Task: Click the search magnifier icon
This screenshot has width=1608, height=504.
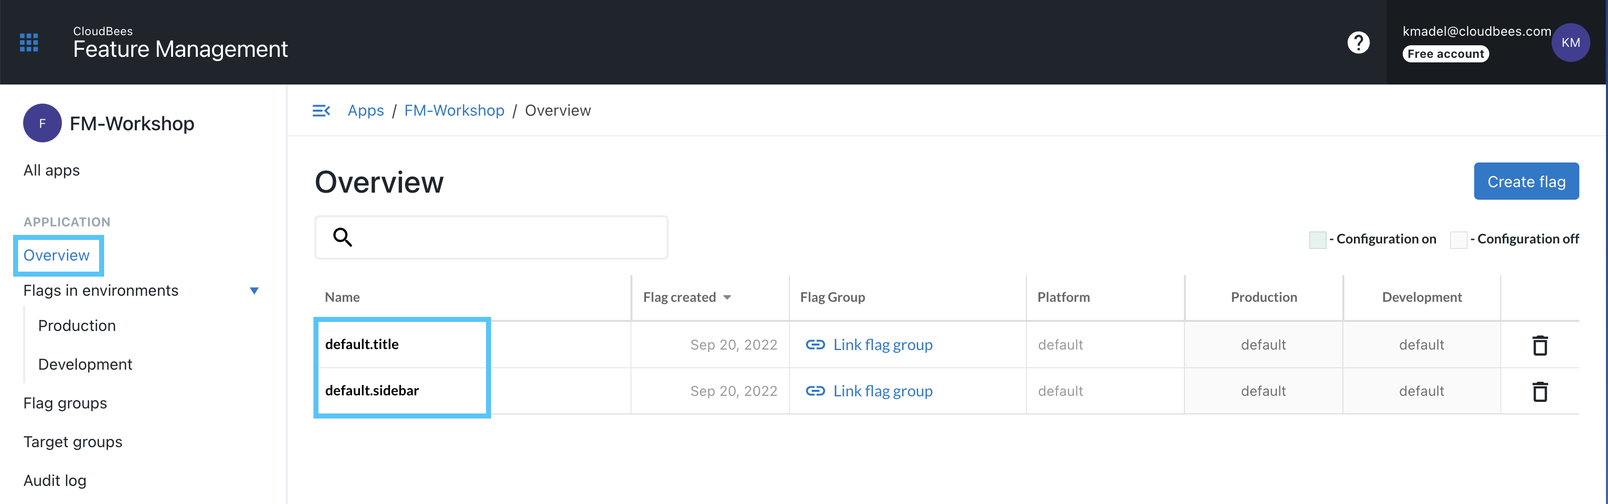Action: [343, 237]
